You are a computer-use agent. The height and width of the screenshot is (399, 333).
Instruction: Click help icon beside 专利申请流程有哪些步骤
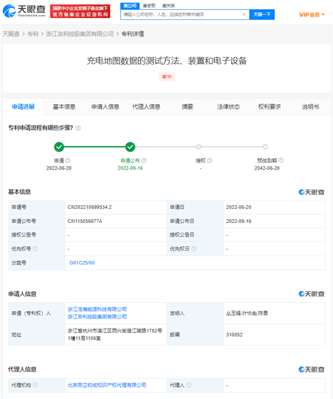click(x=78, y=128)
